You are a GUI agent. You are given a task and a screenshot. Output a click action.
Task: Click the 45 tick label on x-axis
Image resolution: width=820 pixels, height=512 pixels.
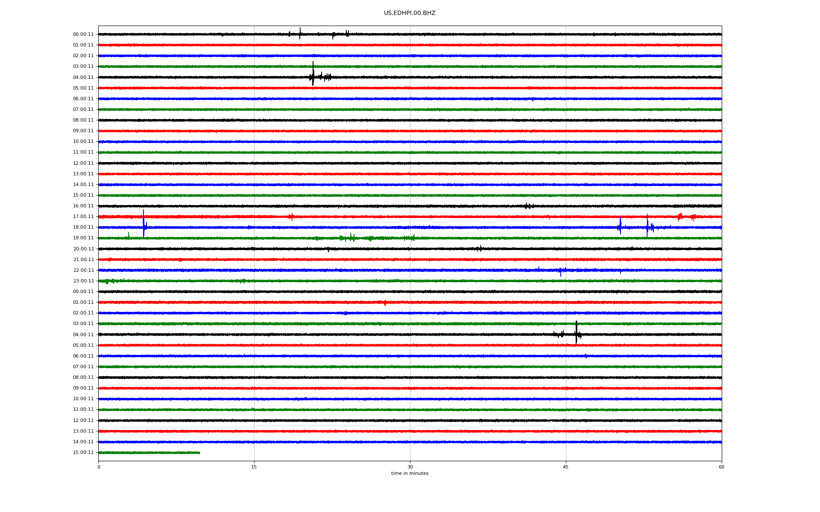point(565,467)
